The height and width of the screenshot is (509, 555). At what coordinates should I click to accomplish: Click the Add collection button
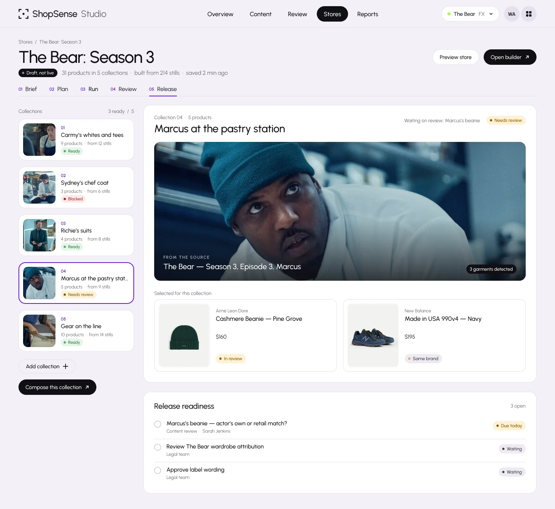47,366
